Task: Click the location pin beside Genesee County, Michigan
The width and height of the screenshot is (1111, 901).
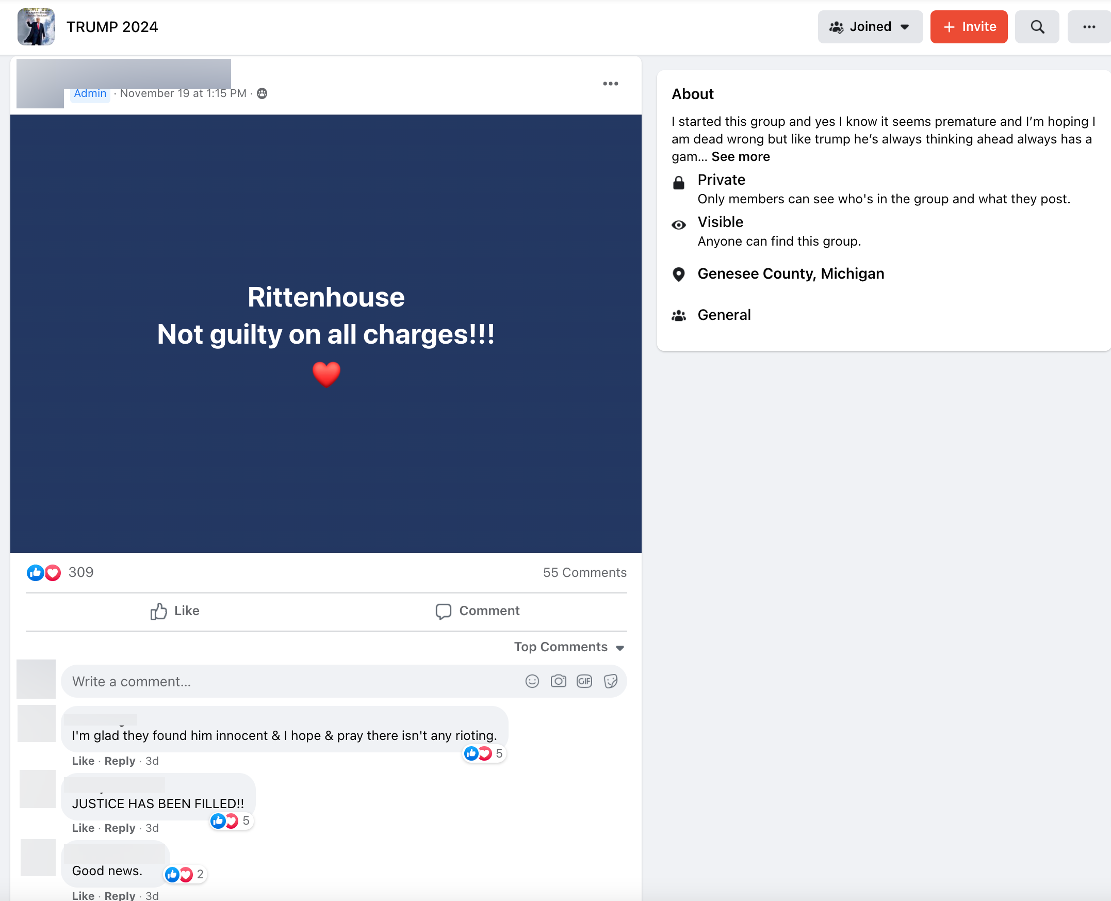Action: [678, 274]
